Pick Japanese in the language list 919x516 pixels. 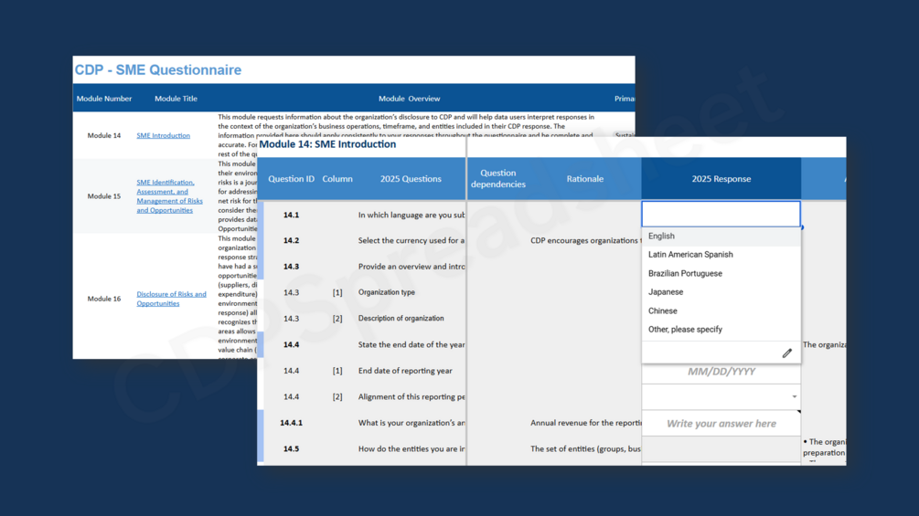coord(721,292)
